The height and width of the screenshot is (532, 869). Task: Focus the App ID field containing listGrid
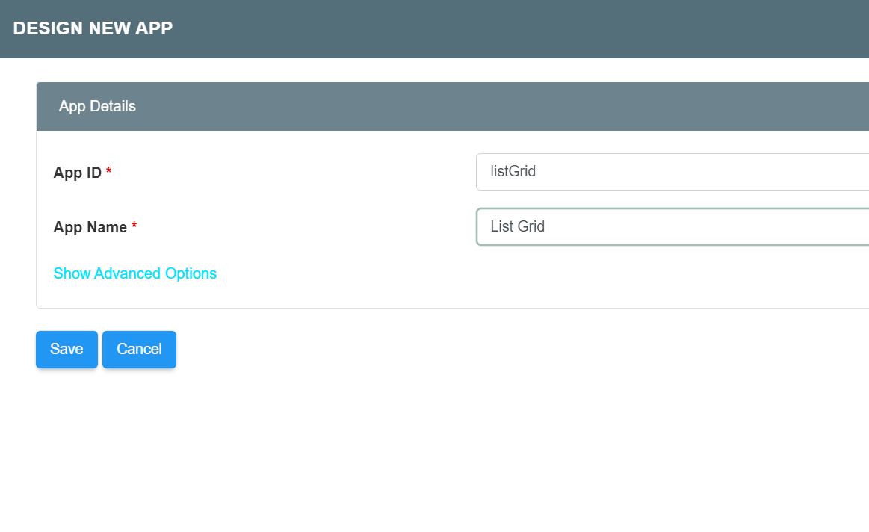(x=672, y=172)
